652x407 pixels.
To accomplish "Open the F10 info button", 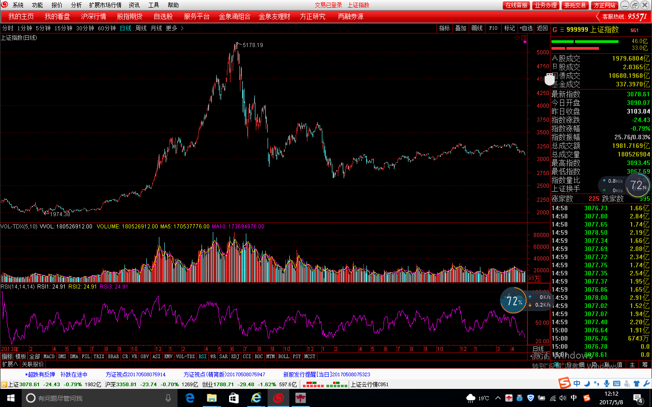I will (x=494, y=28).
